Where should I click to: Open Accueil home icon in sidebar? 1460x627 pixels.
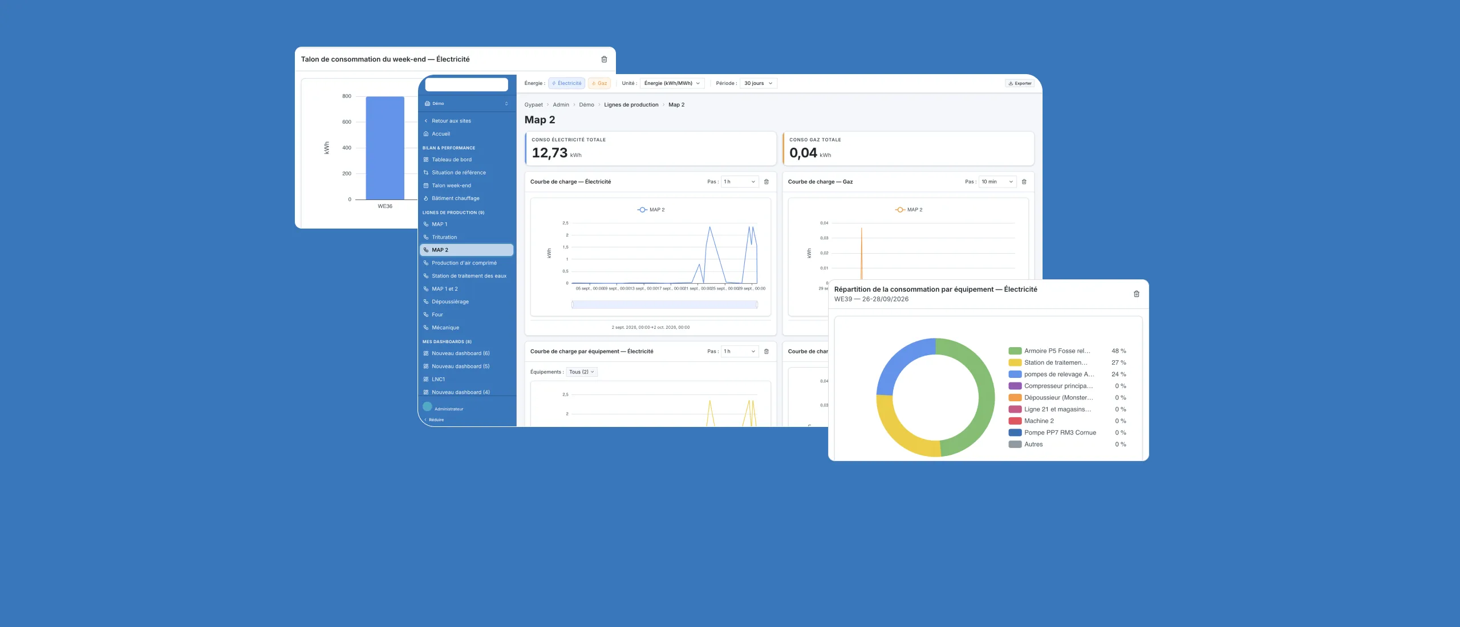[426, 134]
